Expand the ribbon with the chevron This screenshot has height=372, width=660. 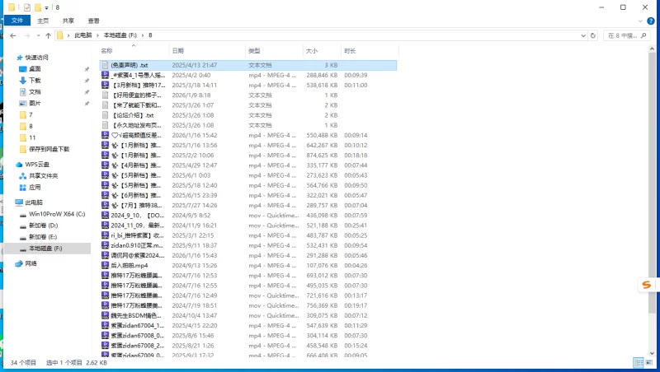(641, 21)
